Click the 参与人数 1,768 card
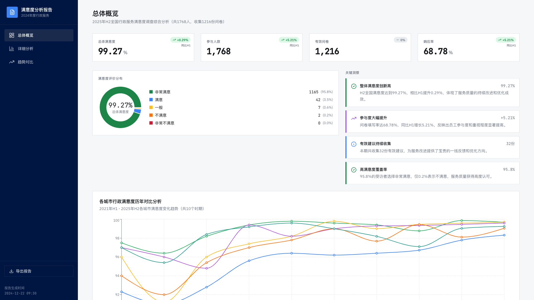 [x=251, y=47]
